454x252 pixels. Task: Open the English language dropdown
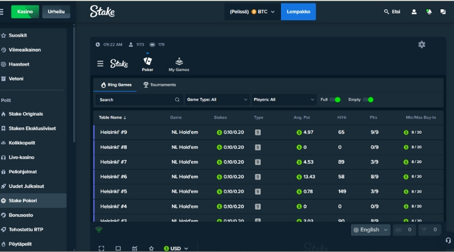point(371,230)
